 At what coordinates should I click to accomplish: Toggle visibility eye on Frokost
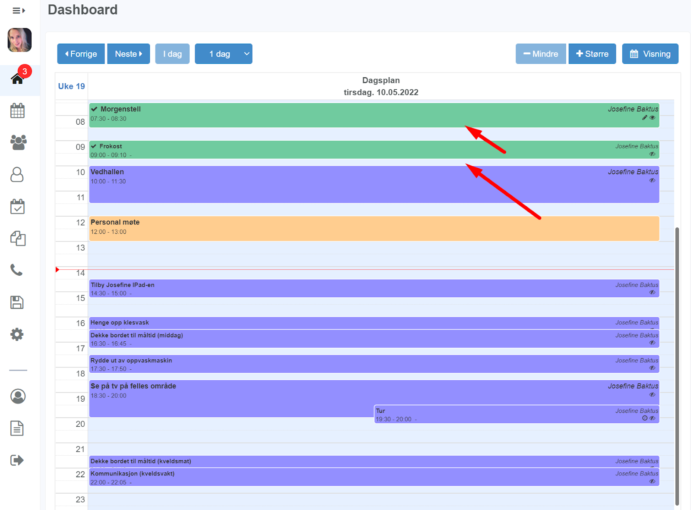653,154
